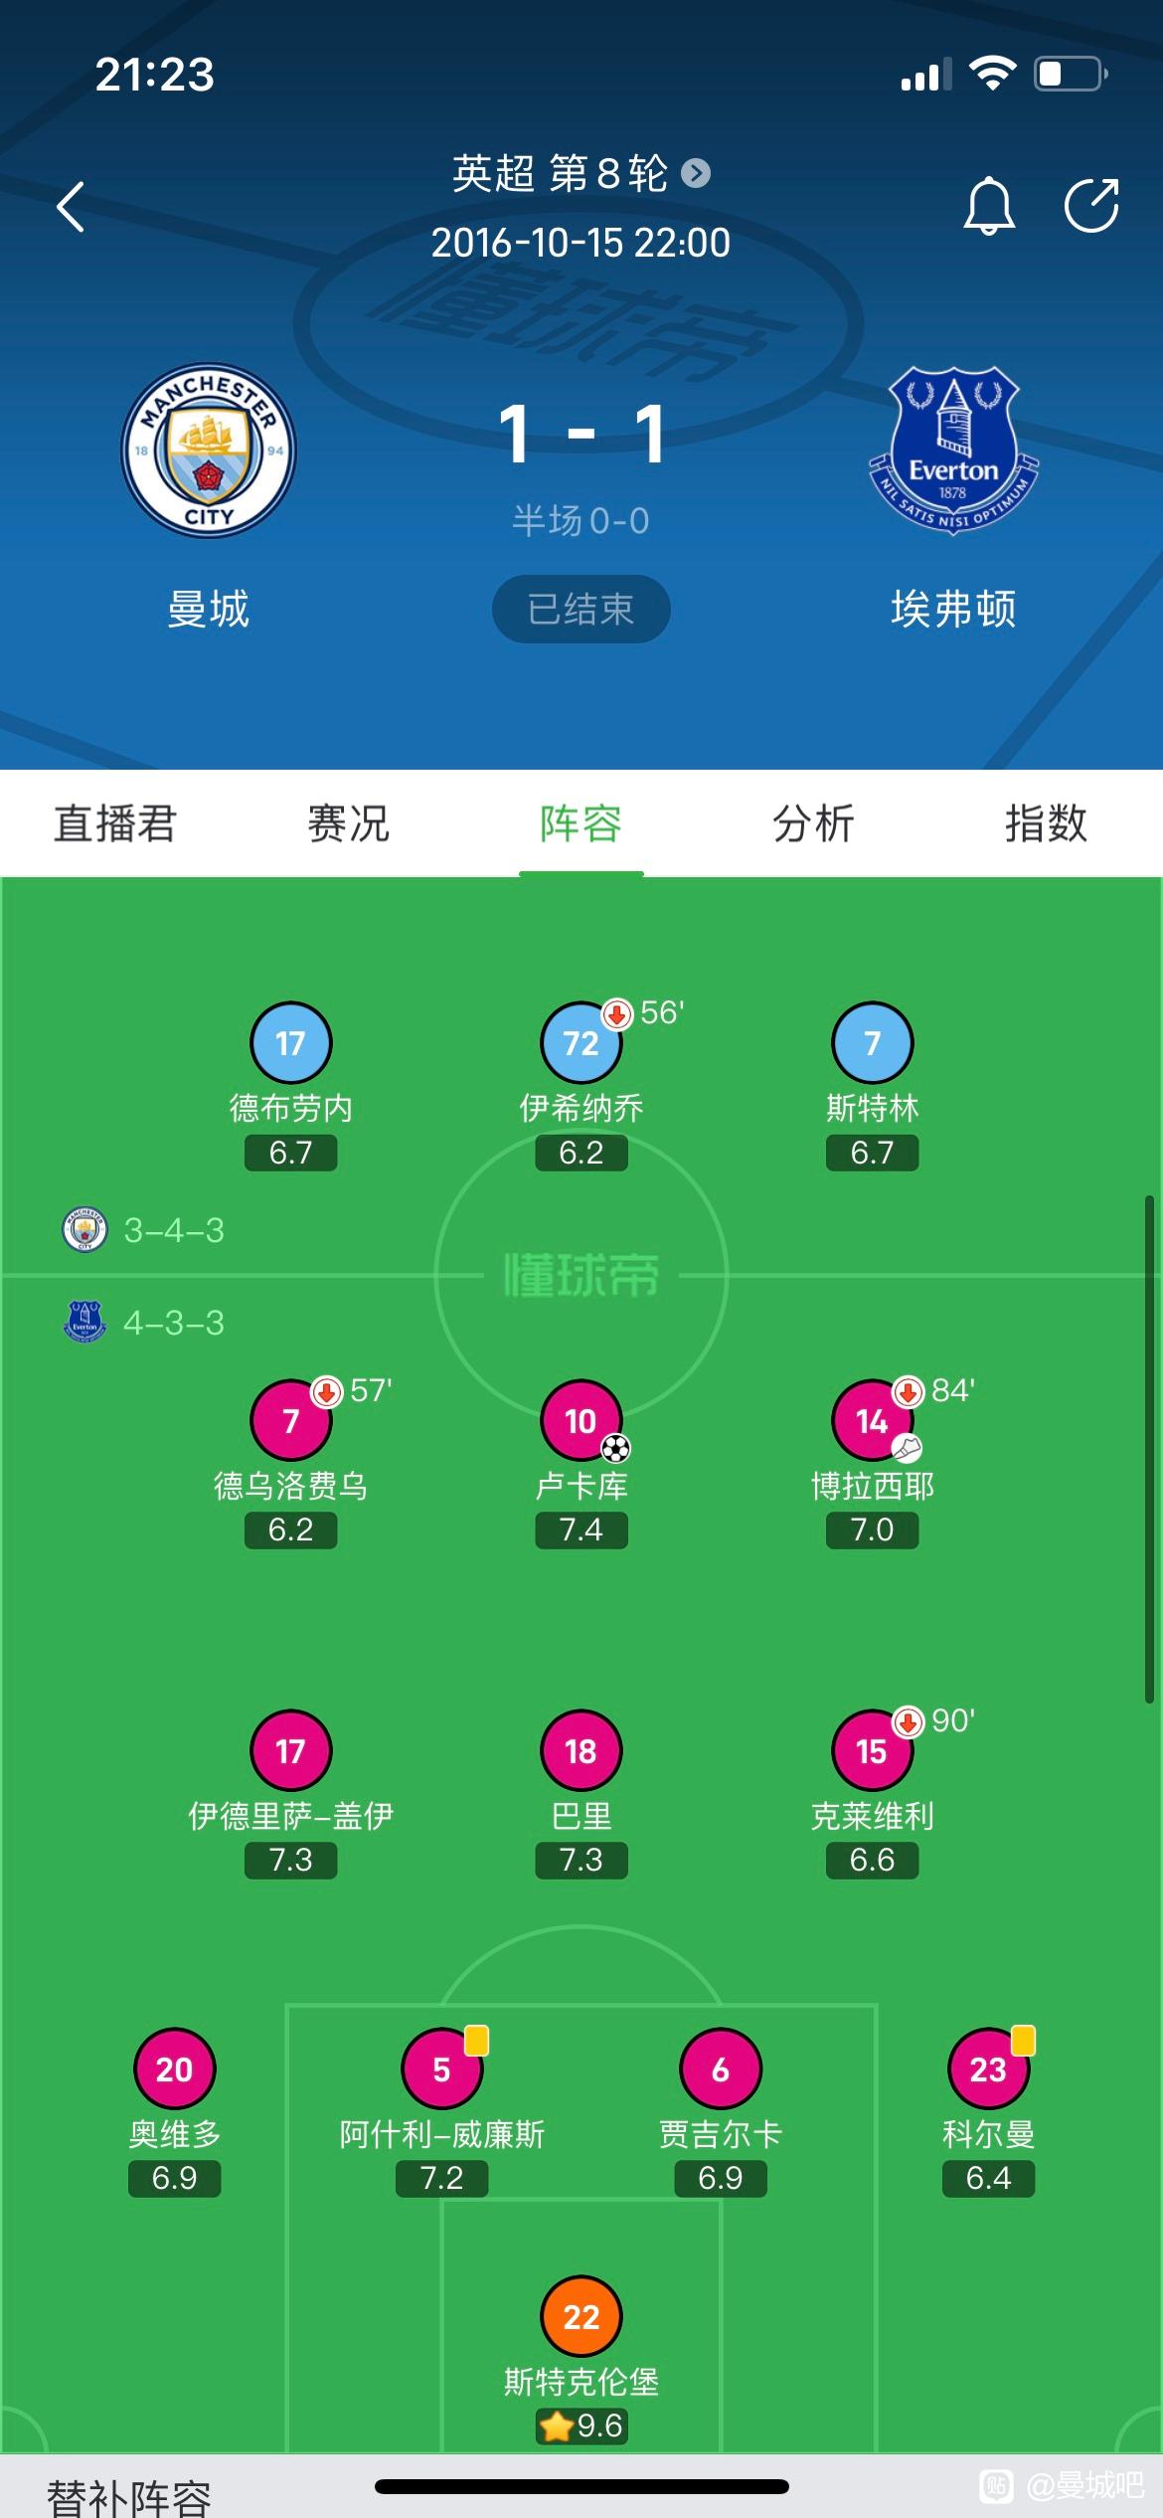Tap the 已结束 status button
The width and height of the screenshot is (1163, 2518).
click(x=581, y=609)
